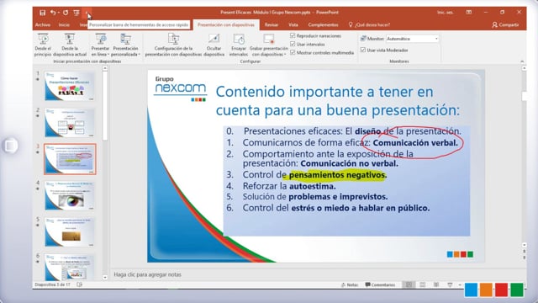Click the Grupo nexcom logo on slide
Viewport: 538px width, 303px height.
181,89
